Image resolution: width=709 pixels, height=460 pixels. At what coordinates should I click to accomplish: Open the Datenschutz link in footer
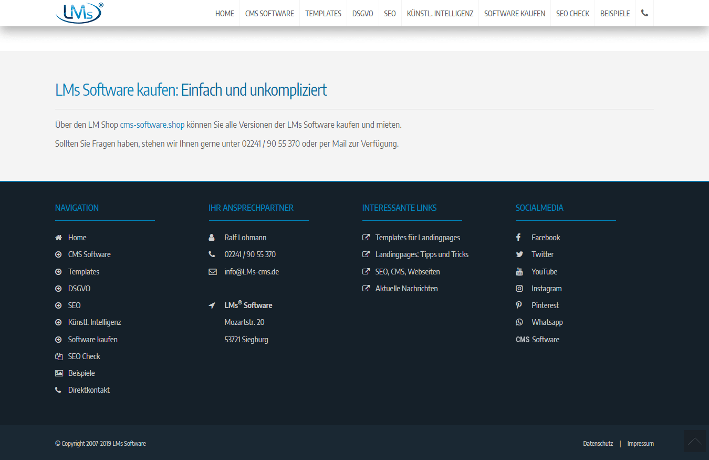598,444
